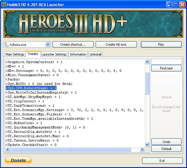Revert changes with the Undo button
187x168 pixels.
[166, 142]
